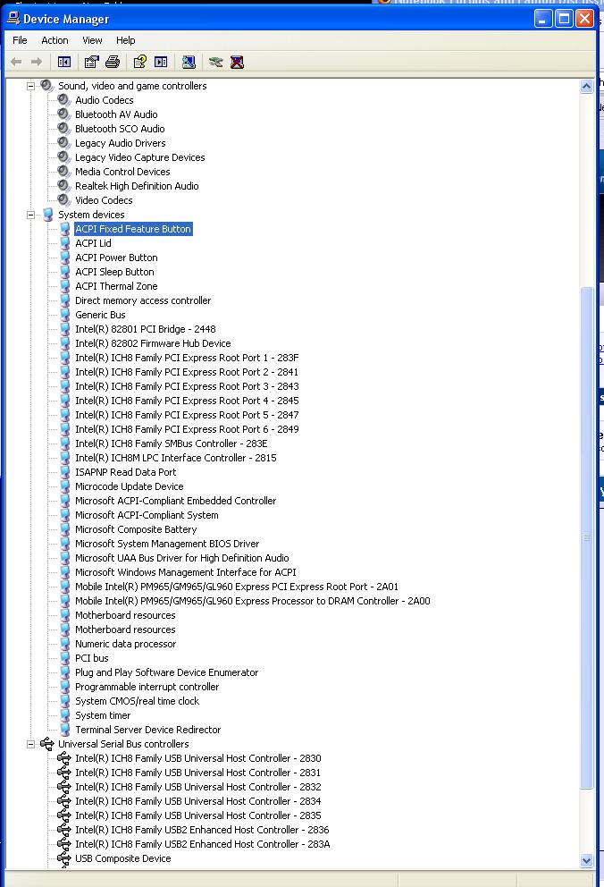604x887 pixels.
Task: Click the speaker icon beside Audio Codecs
Action: (x=63, y=99)
